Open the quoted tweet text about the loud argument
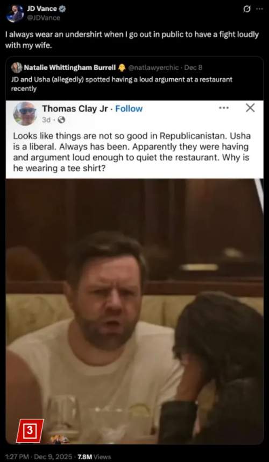Viewport: 269px width, 462px height. [x=122, y=84]
